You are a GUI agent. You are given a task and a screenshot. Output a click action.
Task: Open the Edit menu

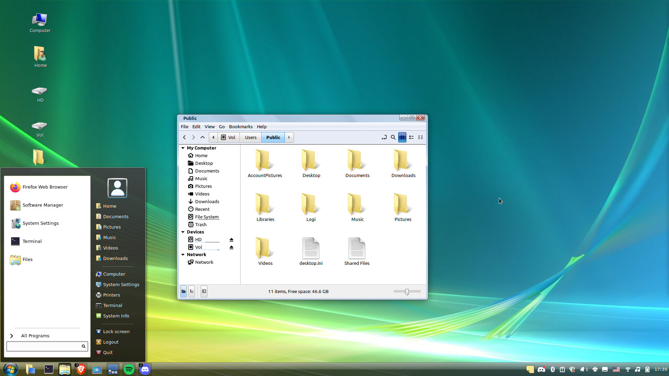click(196, 127)
